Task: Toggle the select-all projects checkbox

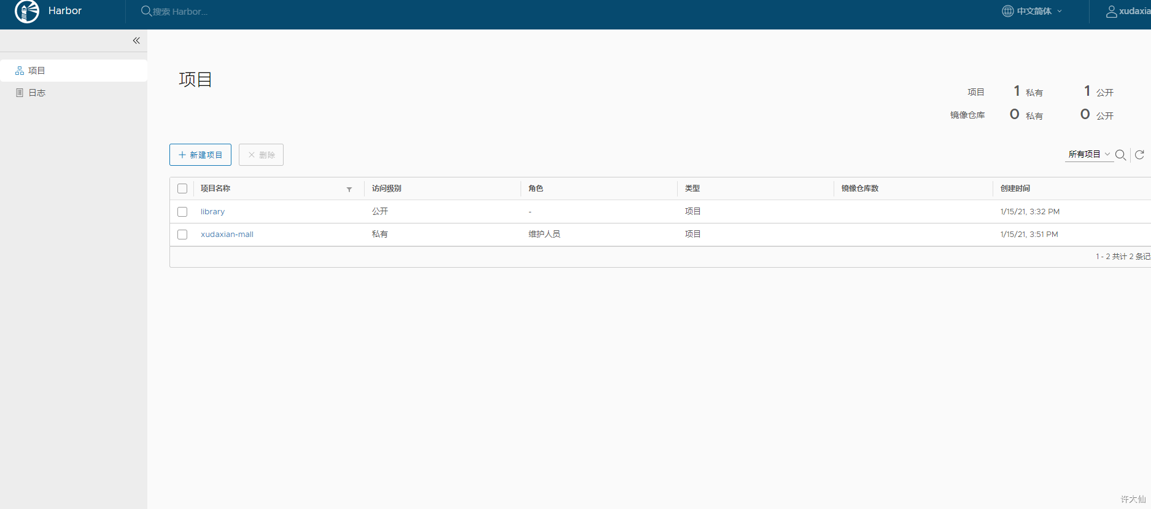Action: 182,188
